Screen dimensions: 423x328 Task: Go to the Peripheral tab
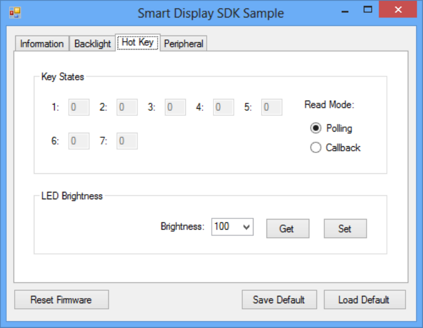tap(184, 43)
